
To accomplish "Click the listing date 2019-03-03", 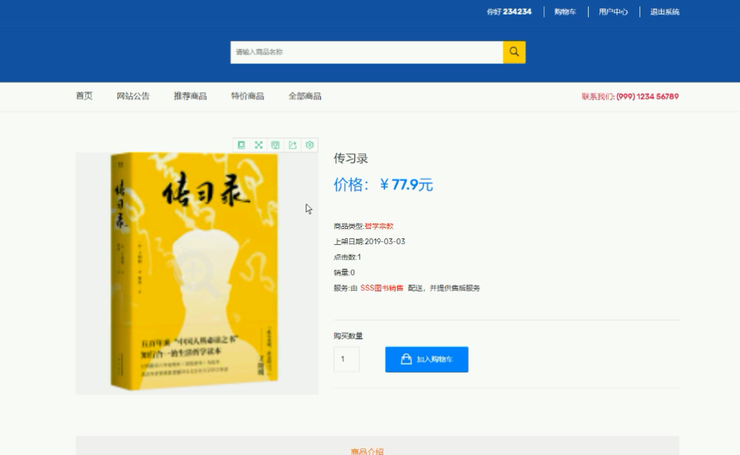I will click(385, 241).
